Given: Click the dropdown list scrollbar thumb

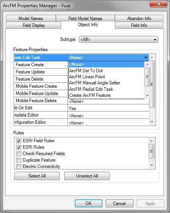Looking at the screenshot, I should [147, 77].
